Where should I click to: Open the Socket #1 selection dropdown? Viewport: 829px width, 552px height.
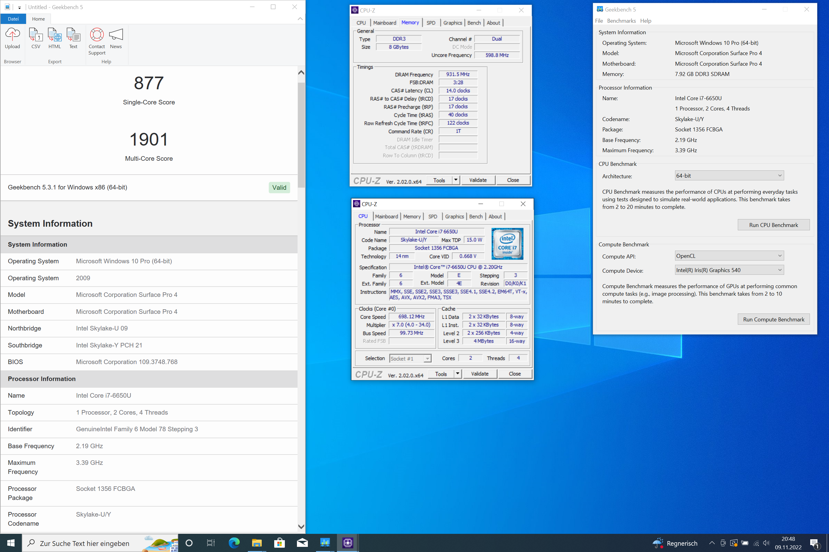click(x=410, y=358)
